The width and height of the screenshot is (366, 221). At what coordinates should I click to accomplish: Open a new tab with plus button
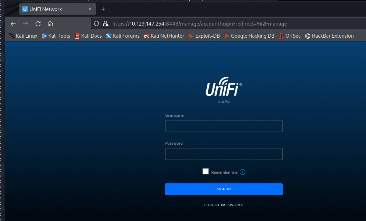103,9
